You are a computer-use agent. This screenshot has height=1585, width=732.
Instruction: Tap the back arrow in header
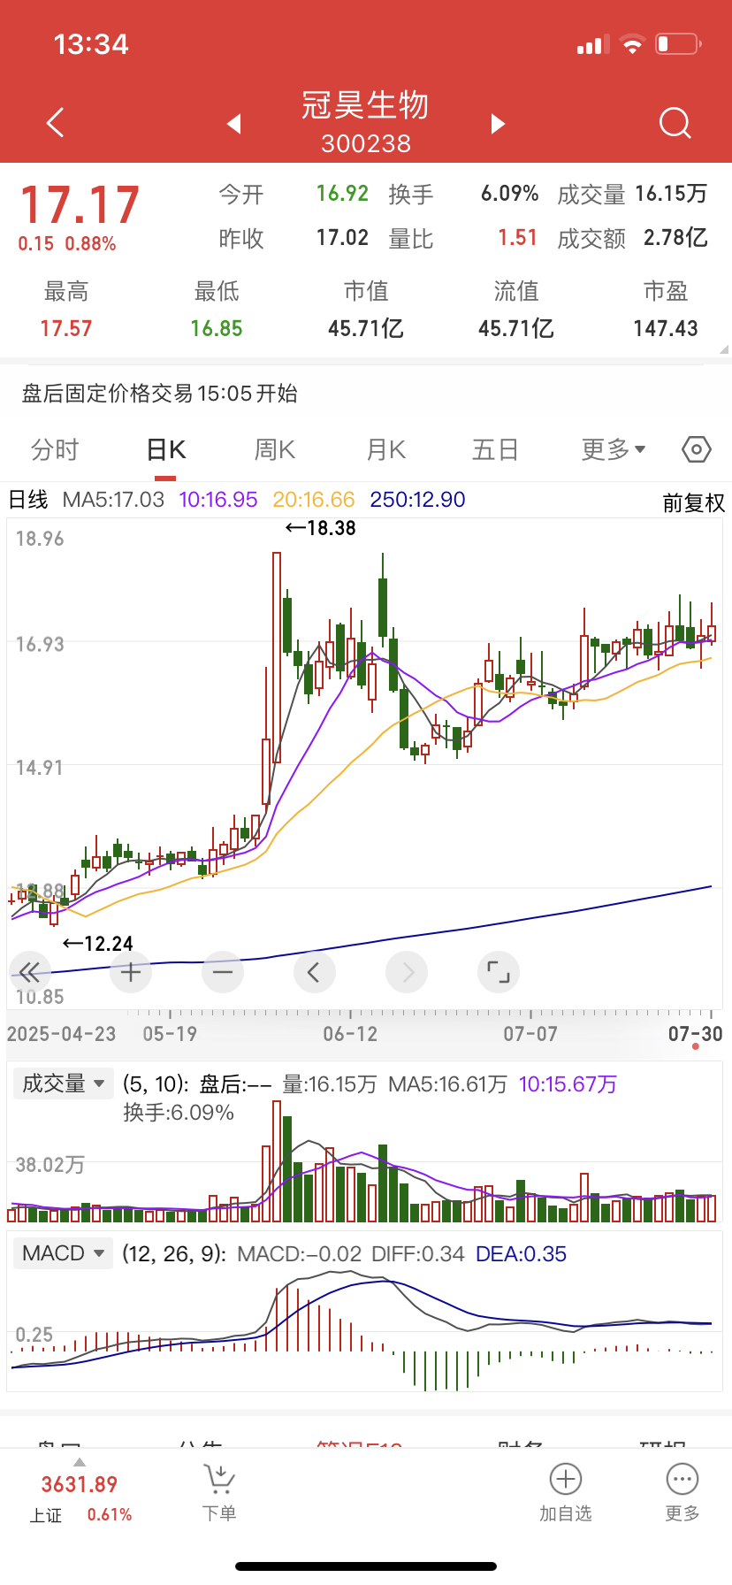55,123
